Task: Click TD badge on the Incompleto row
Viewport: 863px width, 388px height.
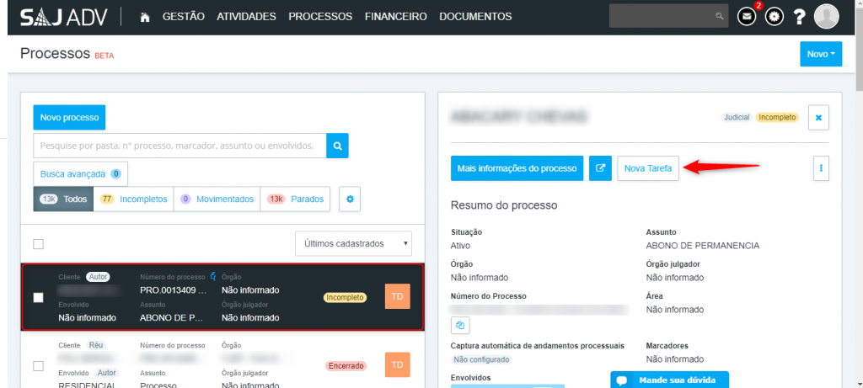Action: click(x=398, y=296)
